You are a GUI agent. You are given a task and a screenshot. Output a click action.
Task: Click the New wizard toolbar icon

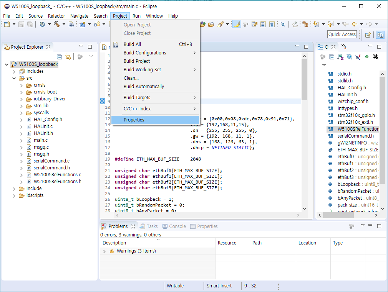[x=7, y=24]
